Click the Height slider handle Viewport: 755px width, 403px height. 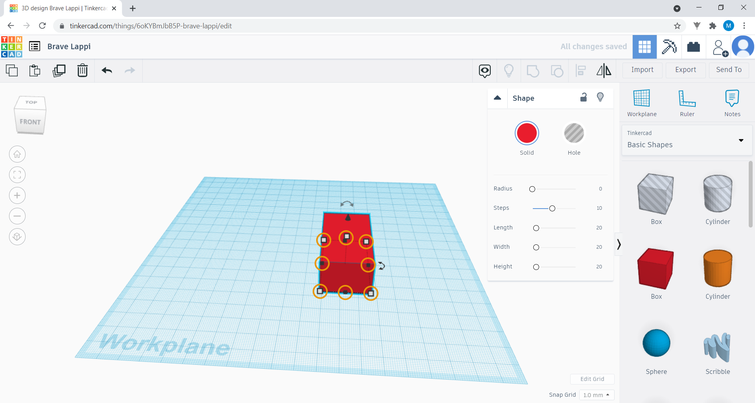[x=536, y=267]
